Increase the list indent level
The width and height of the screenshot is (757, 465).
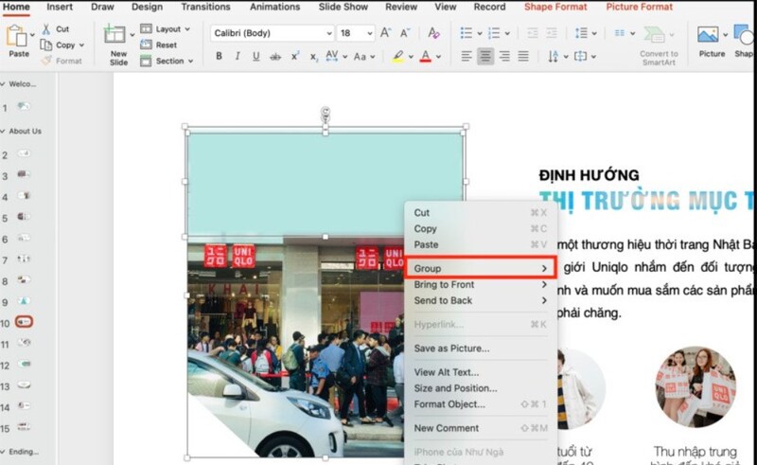point(552,33)
